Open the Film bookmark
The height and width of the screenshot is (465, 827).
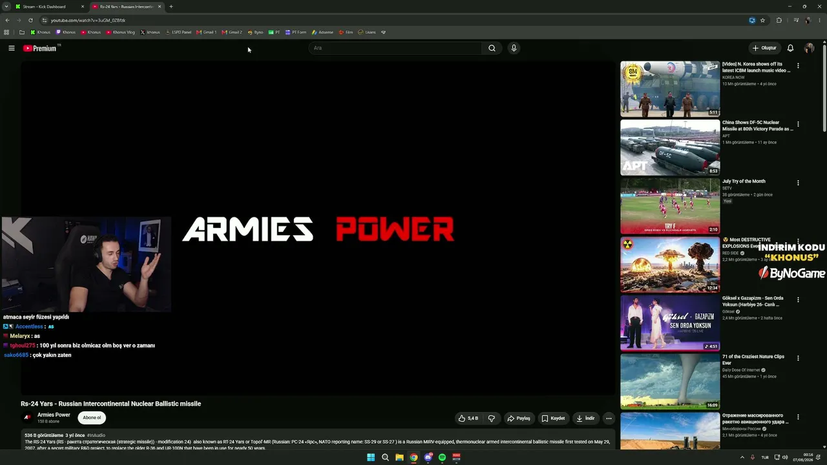pos(346,32)
